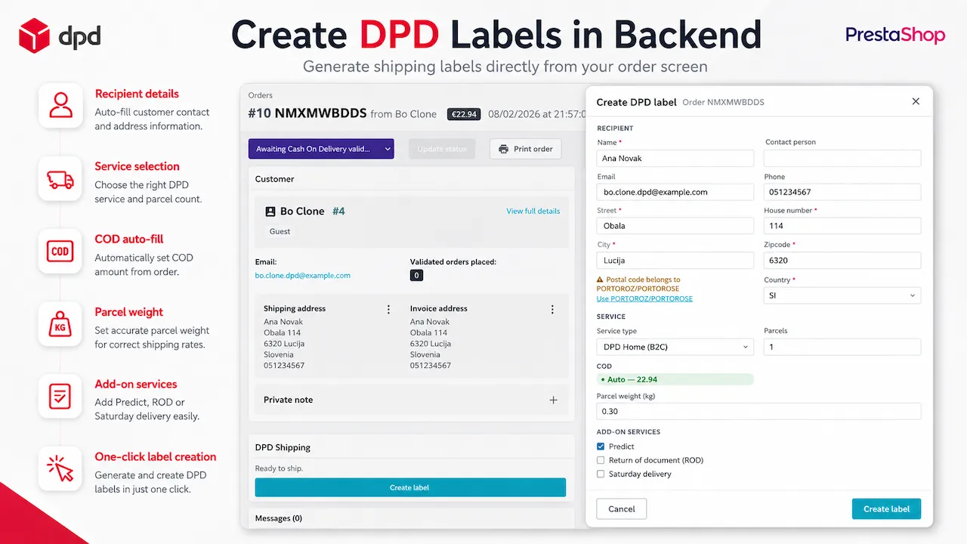Click the Recipient details person icon
Screen dimensions: 967x544
[60, 105]
